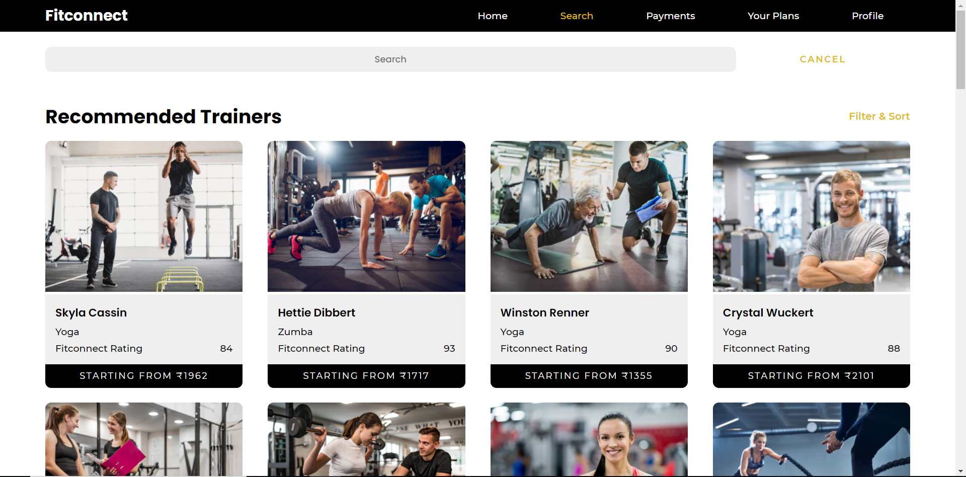This screenshot has width=966, height=477.
Task: Open the Home nav item
Action: pyautogui.click(x=493, y=16)
